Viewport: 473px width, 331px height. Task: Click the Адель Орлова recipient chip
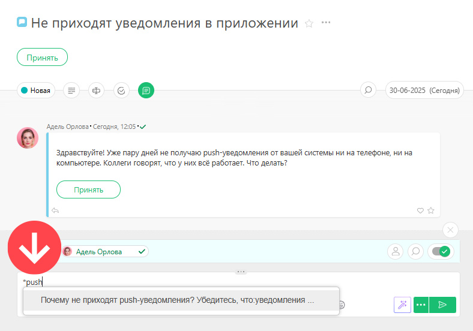105,251
